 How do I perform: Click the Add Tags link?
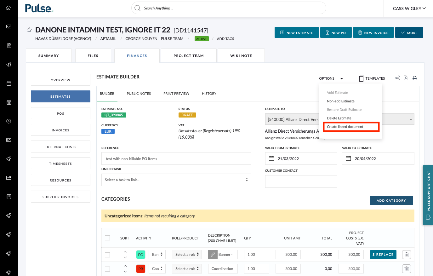225,39
